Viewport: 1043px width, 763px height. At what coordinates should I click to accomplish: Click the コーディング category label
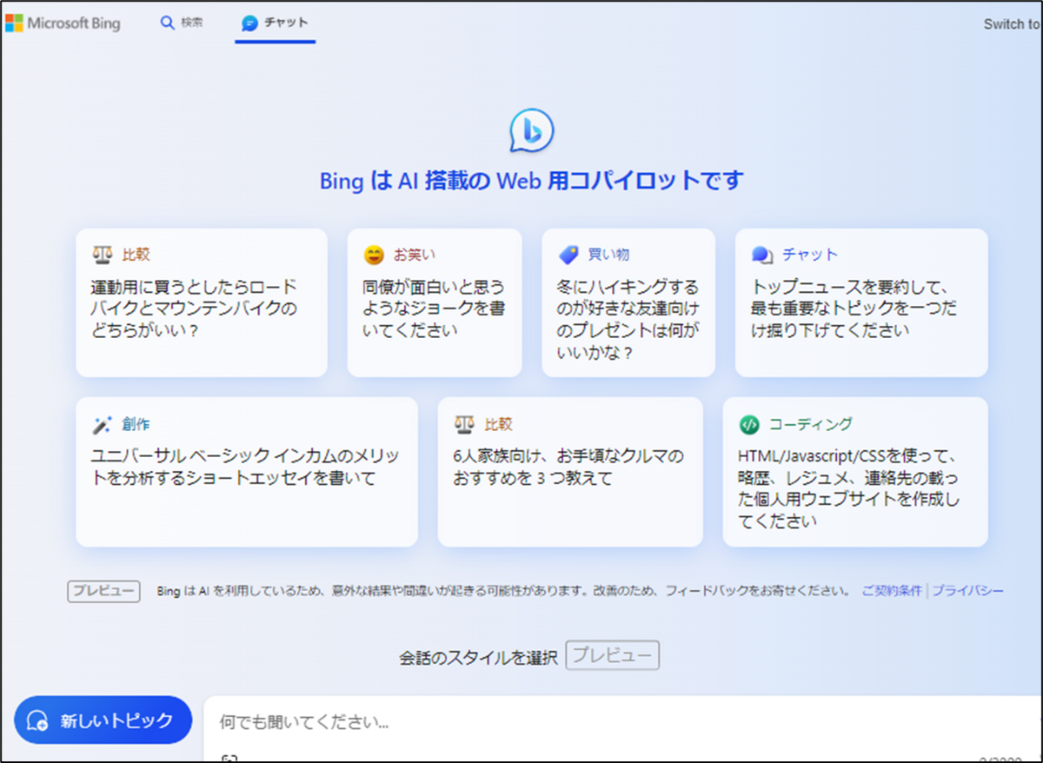coord(811,424)
